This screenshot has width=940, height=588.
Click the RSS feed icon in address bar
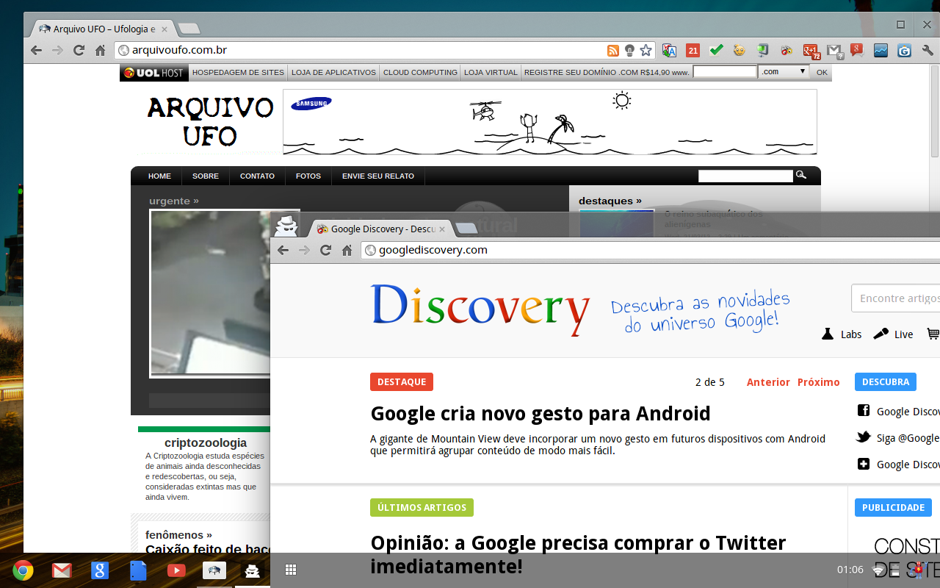(612, 51)
